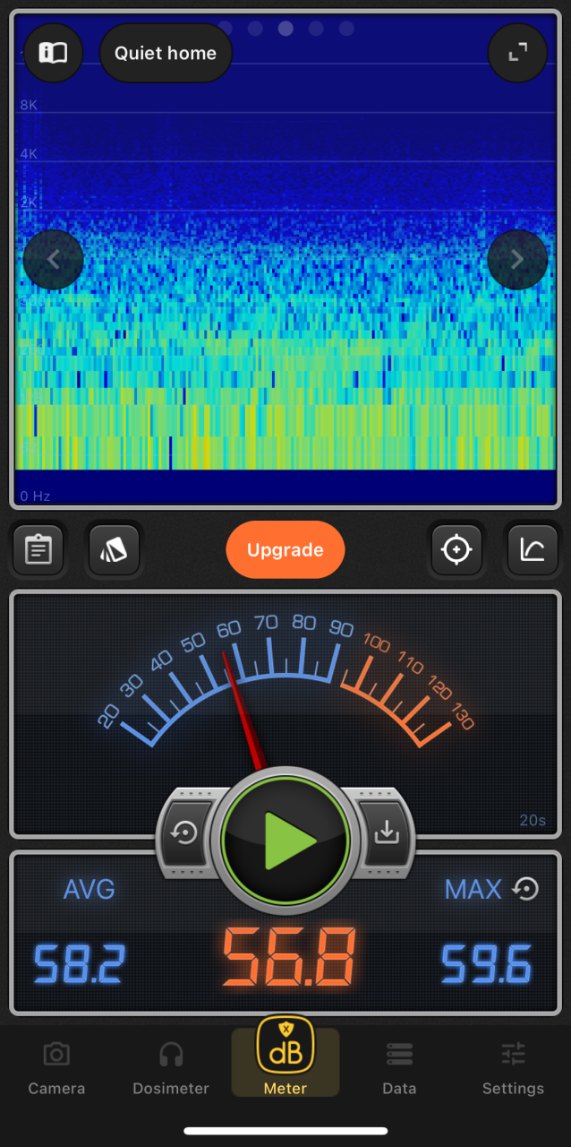571x1147 pixels.
Task: Go to previous chart with left arrow
Action: 53,260
